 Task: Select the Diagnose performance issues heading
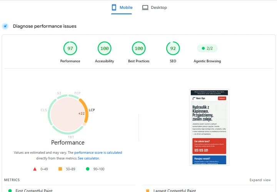point(45,26)
